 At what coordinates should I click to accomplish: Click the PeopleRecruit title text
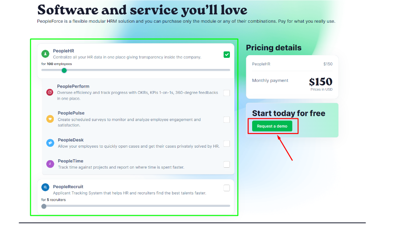tap(68, 187)
